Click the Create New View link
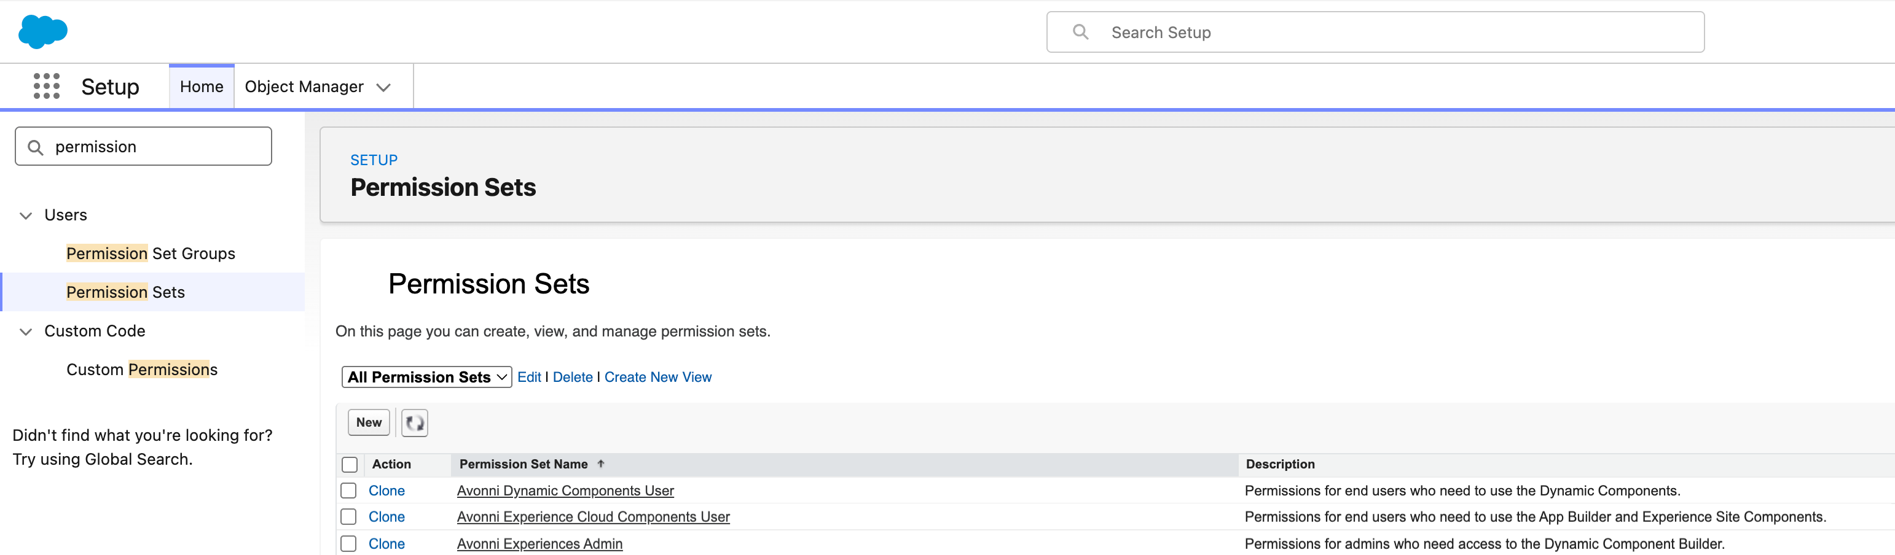 (x=657, y=377)
